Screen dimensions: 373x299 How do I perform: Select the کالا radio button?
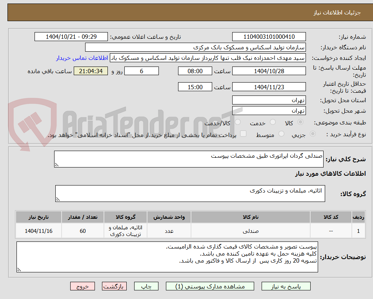(300, 122)
